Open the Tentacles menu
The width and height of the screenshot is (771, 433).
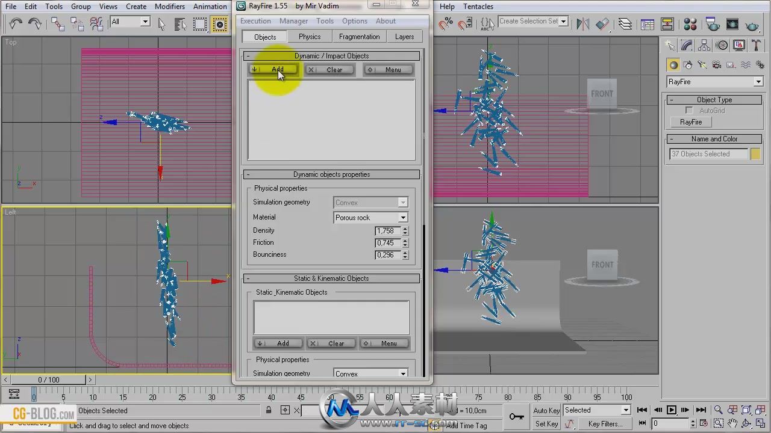point(478,7)
